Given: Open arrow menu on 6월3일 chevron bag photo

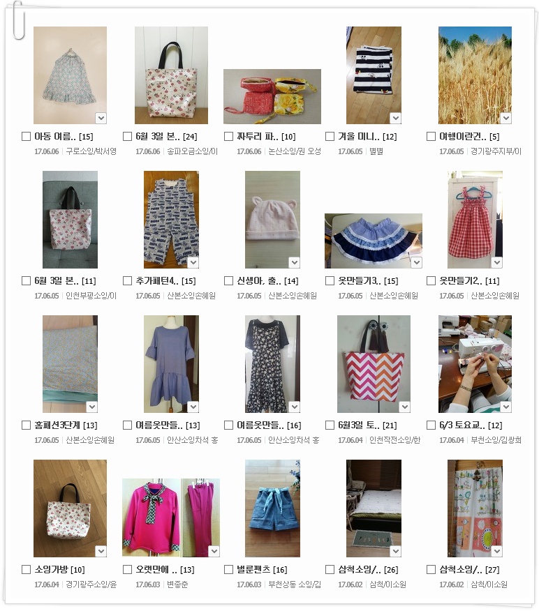Looking at the screenshot, I should (x=405, y=407).
